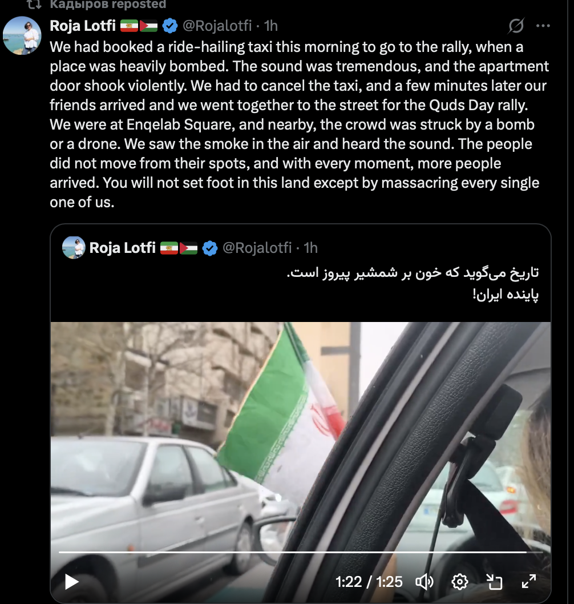Click the repost icon next to Кадыров reposted
The image size is (574, 604).
pos(34,5)
